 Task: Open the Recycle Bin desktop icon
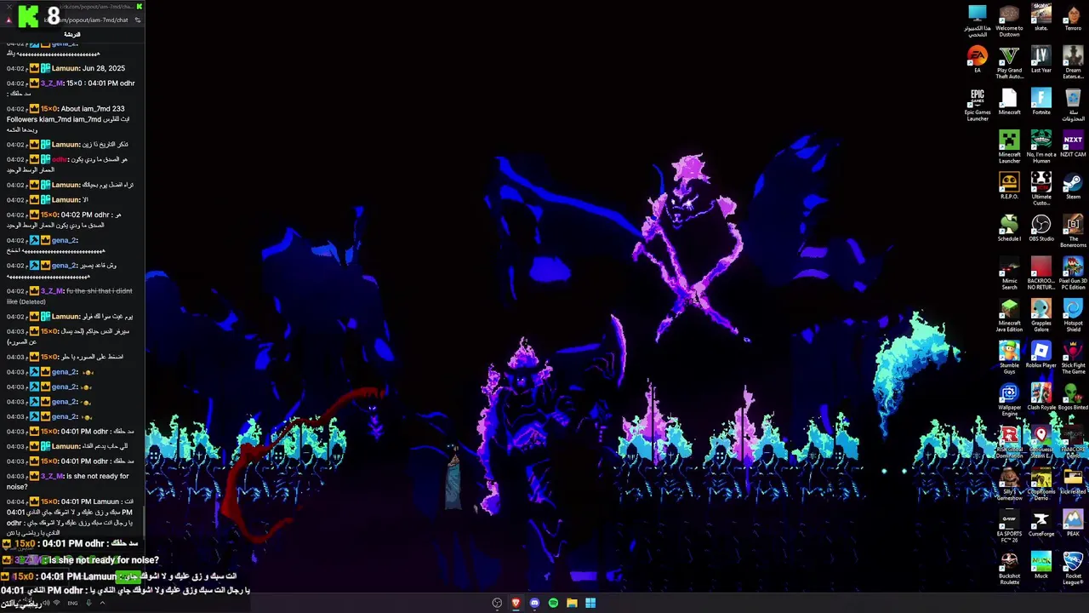(x=1073, y=105)
